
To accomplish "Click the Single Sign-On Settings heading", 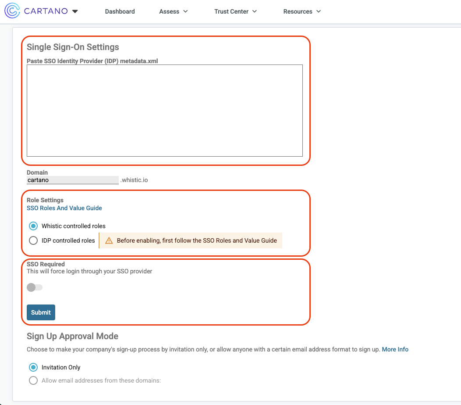I will 73,47.
